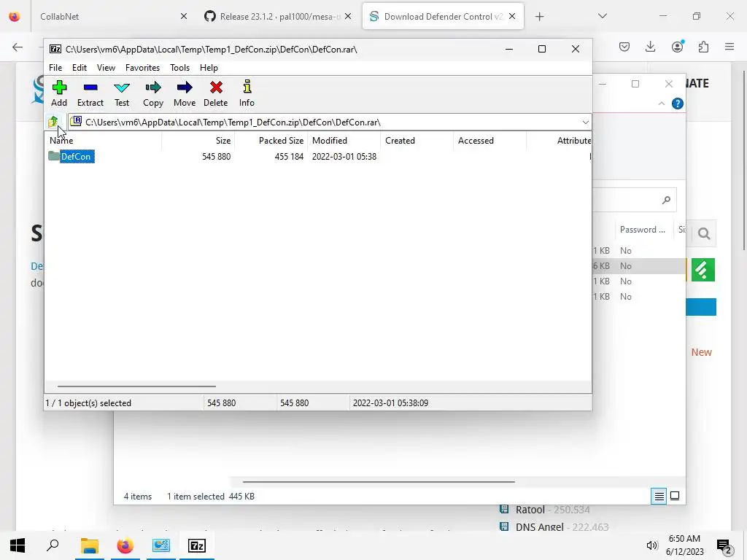Screen dimensions: 747x560
Task: Open Windows taskbar search
Action: 53,545
